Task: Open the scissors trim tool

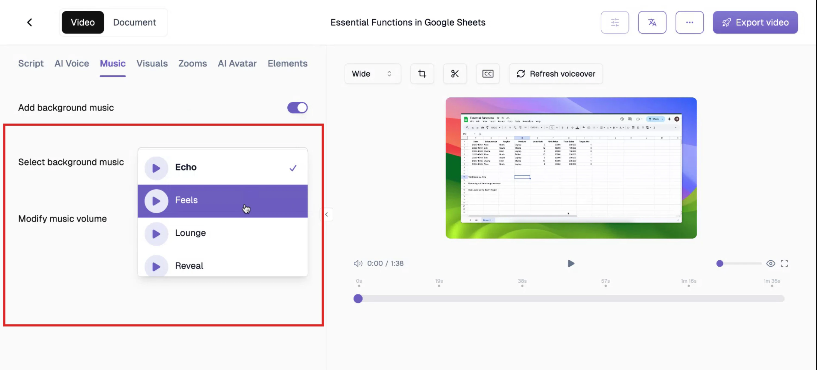Action: point(455,74)
